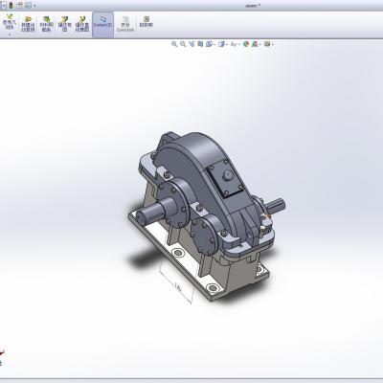
Task: Click the Previous View icon
Action: click(191, 44)
